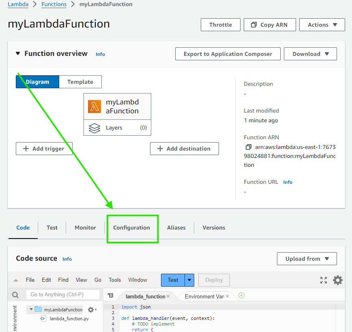Switch to the Template view
Viewport: 352px width, 332px height.
coord(80,82)
